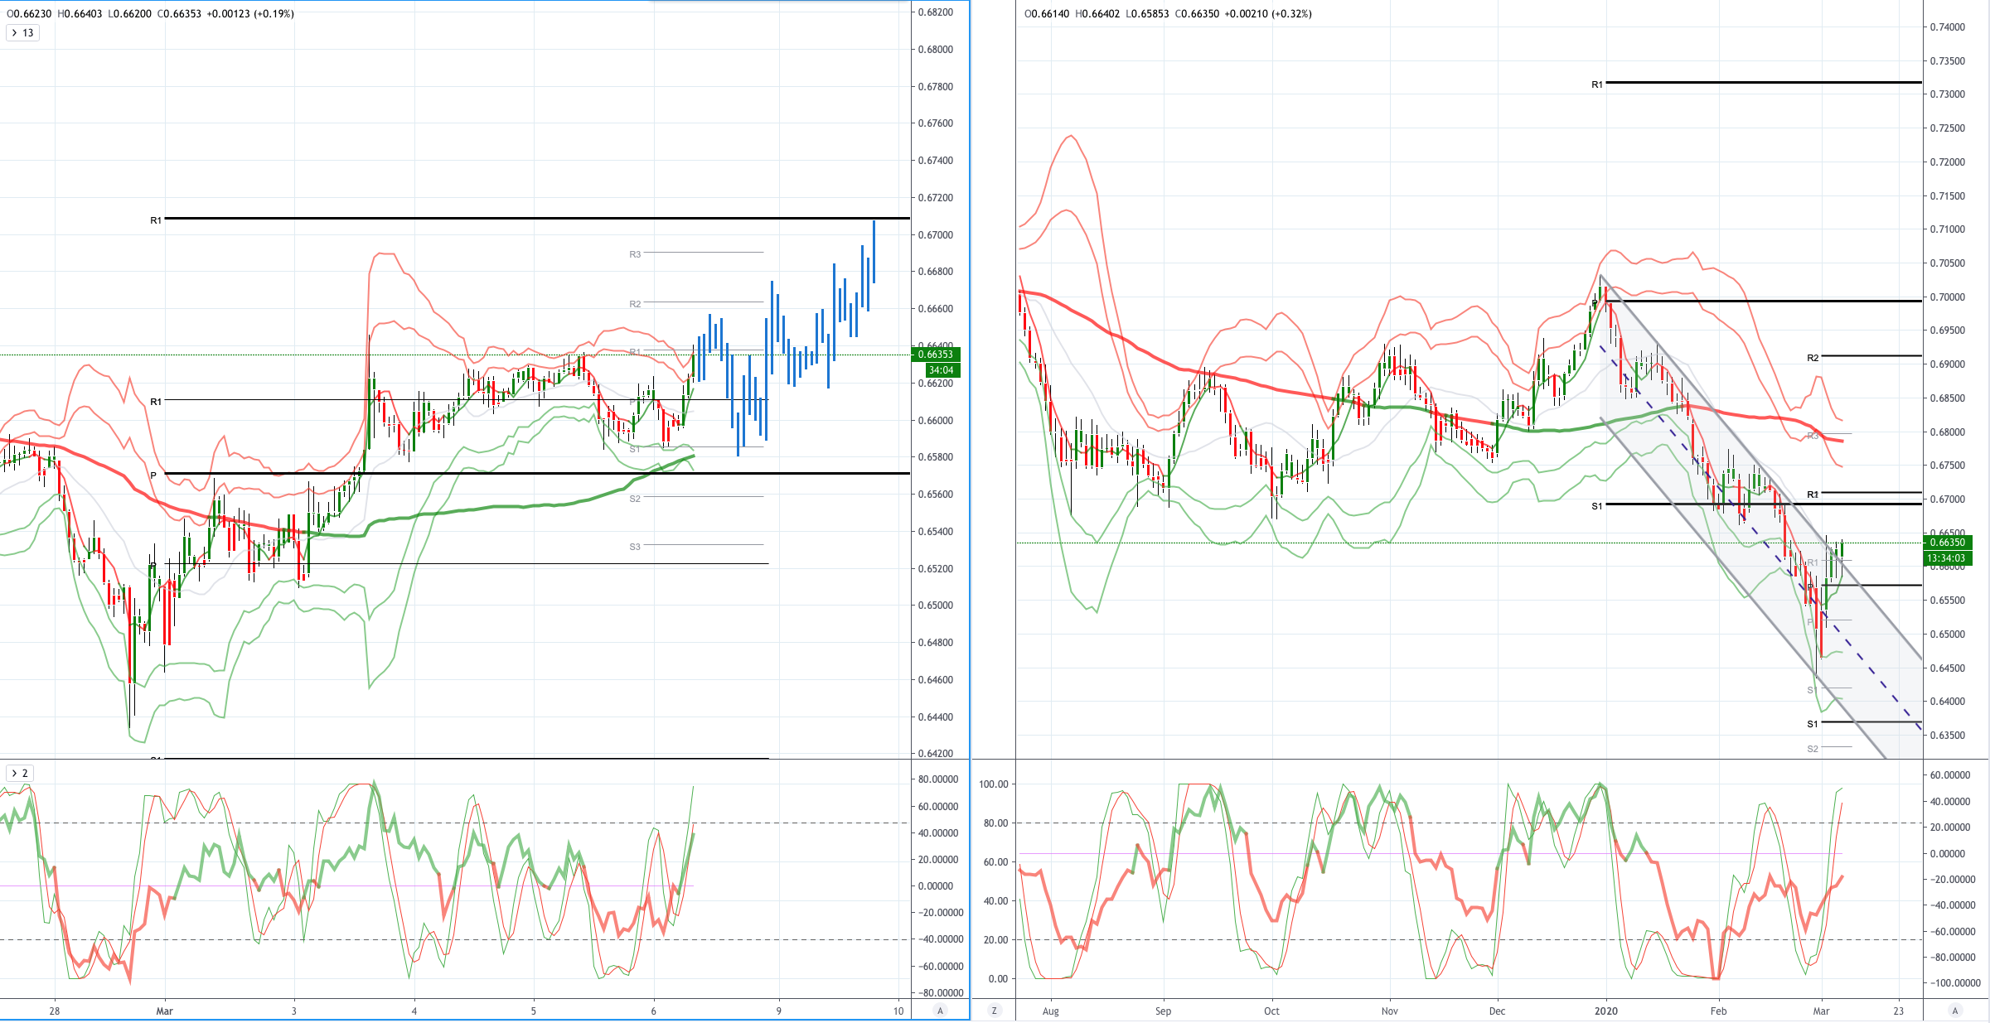1990x1023 pixels.
Task: Click the 2020 label on the time axis
Action: click(x=1606, y=1011)
